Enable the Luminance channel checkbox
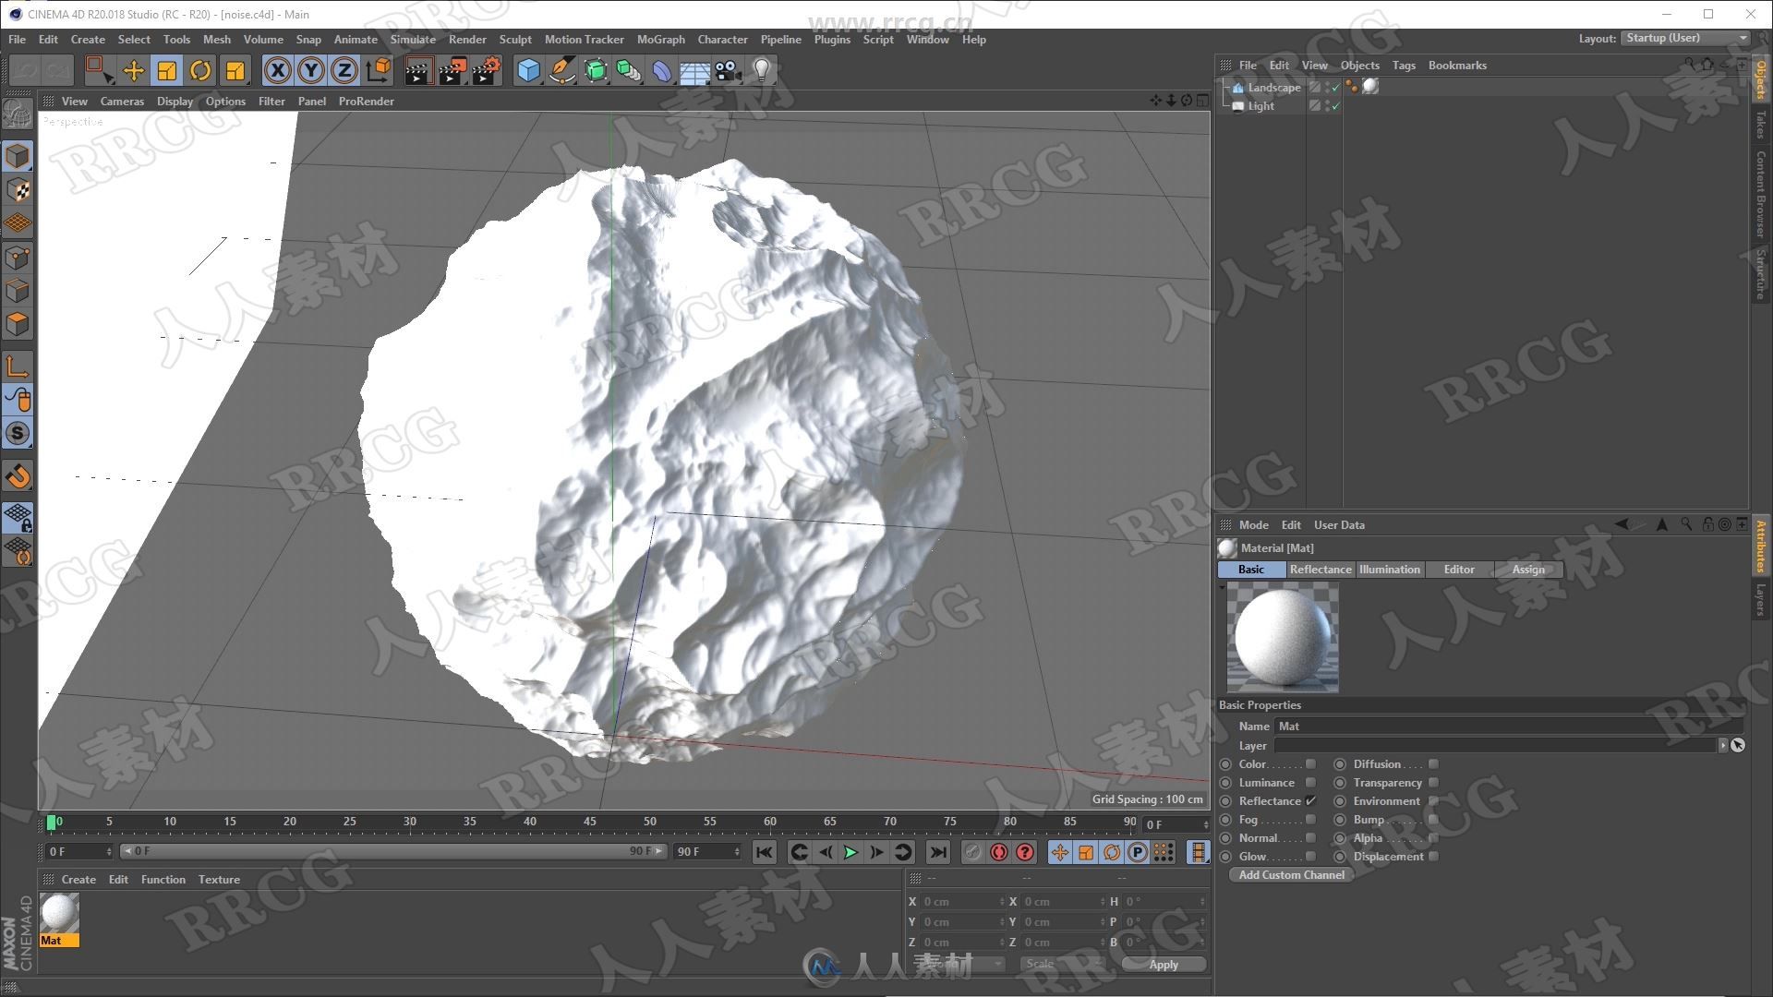1773x997 pixels. click(1310, 783)
